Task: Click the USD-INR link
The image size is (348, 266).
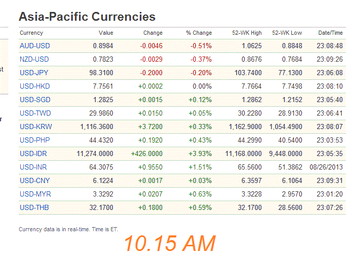Action: pyautogui.click(x=34, y=167)
